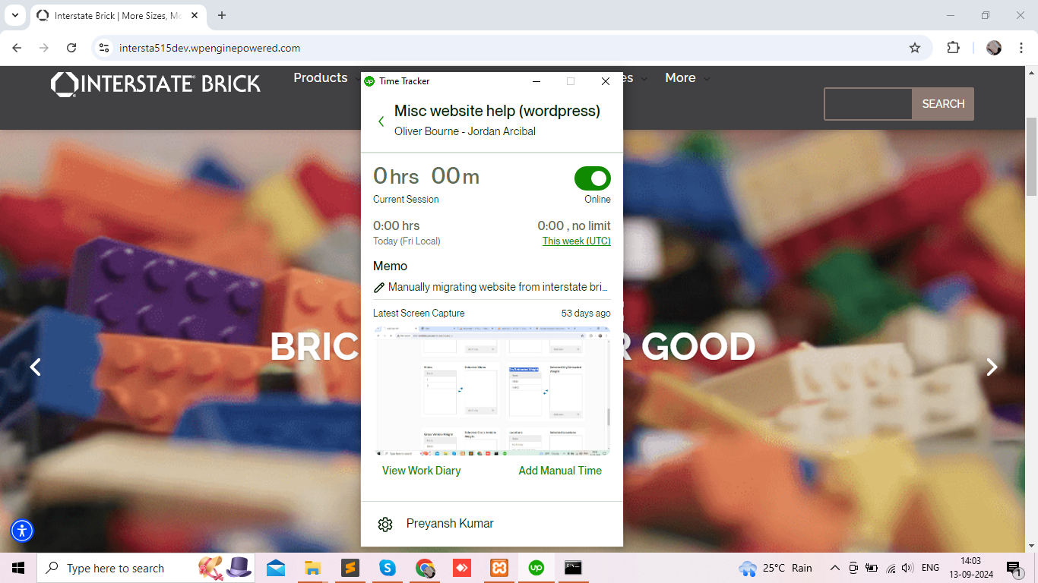1038x583 pixels.
Task: Click the back arrow in Time Tracker
Action: click(x=381, y=121)
